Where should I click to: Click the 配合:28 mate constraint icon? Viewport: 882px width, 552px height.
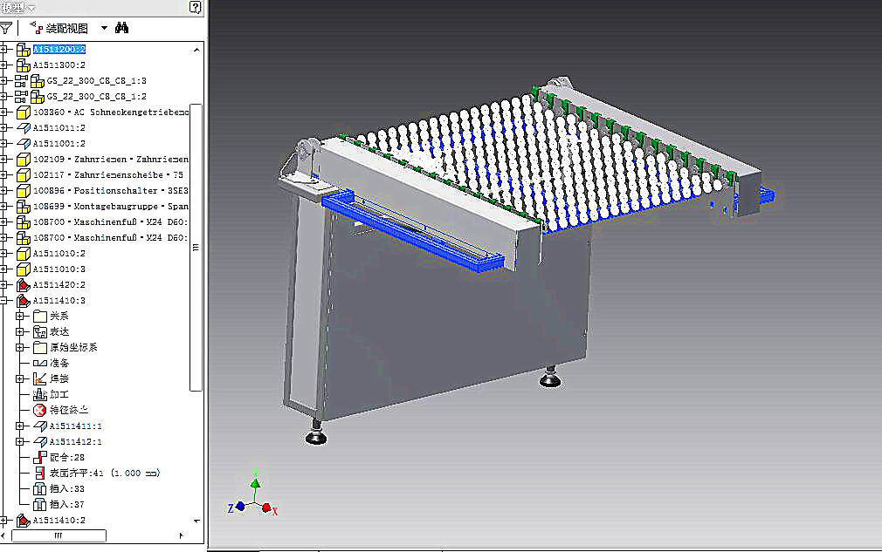[x=39, y=457]
